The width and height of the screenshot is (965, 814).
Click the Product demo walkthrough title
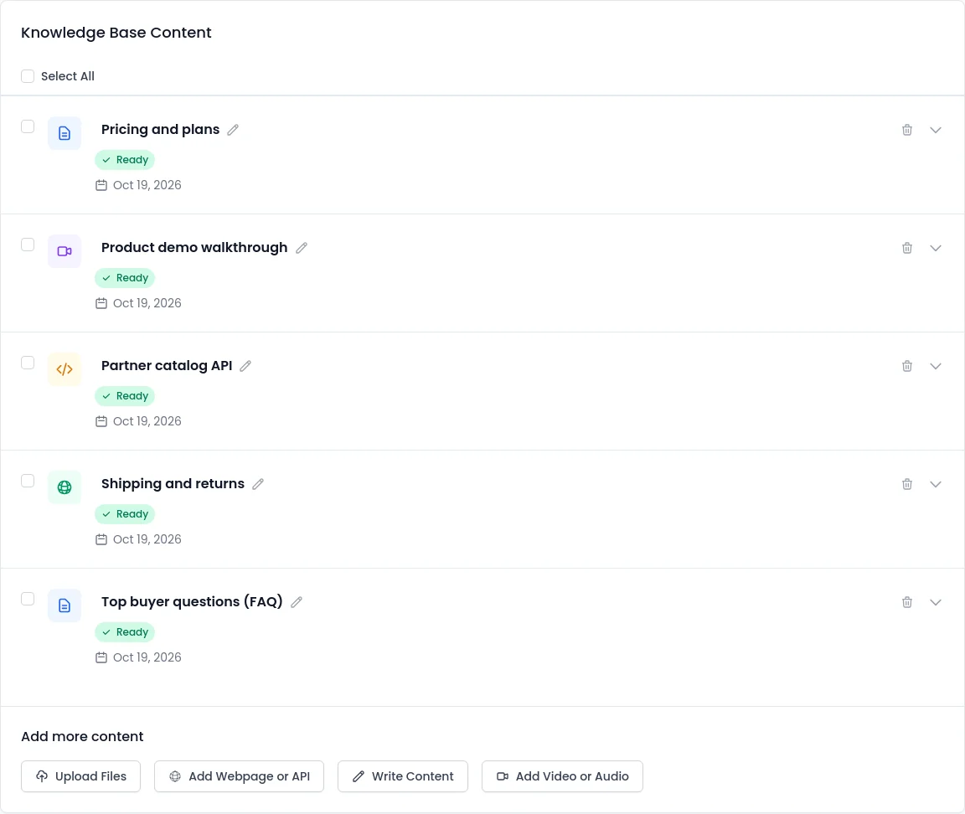pos(194,247)
